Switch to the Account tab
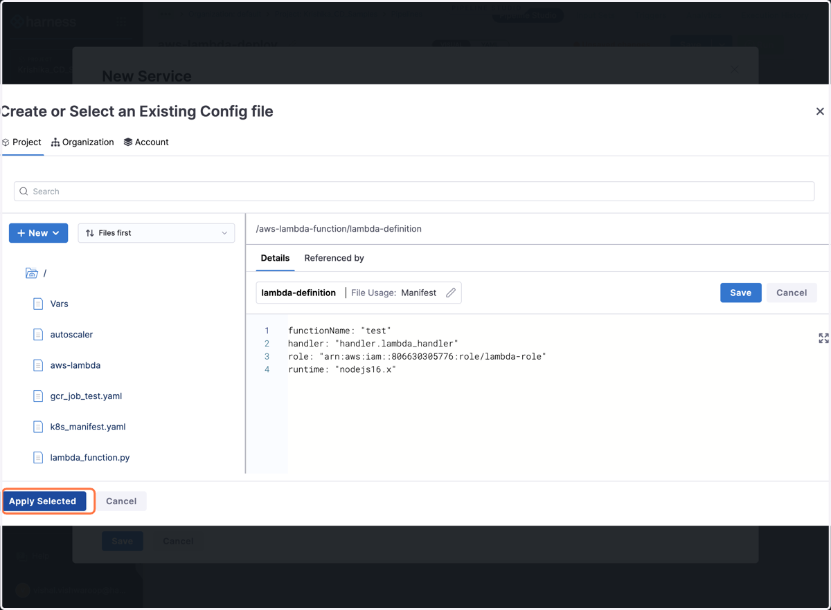Image resolution: width=831 pixels, height=610 pixels. tap(146, 142)
